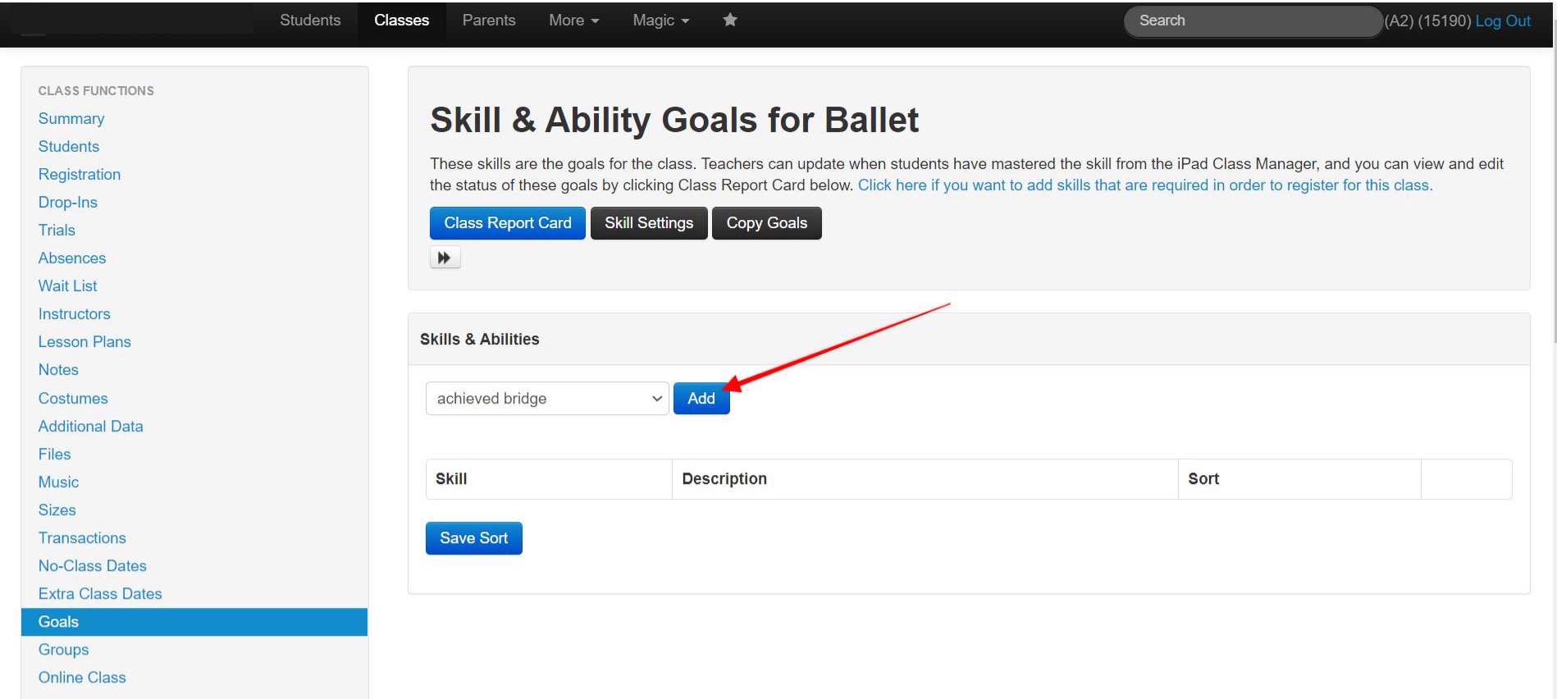Image resolution: width=1557 pixels, height=699 pixels.
Task: Switch to the Students tab in navbar
Action: 310,21
